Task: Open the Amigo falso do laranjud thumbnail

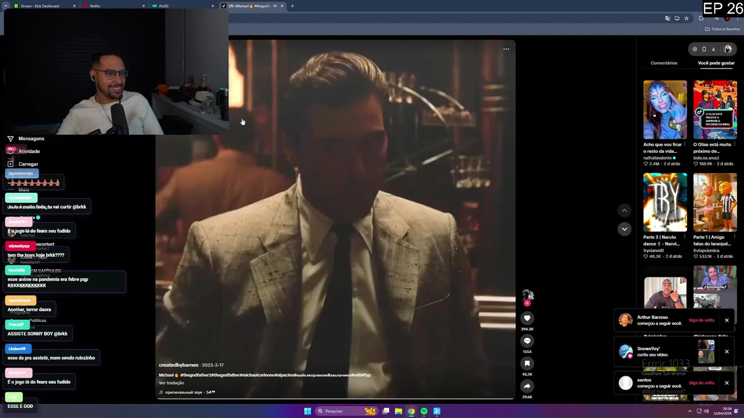Action: pos(715,202)
